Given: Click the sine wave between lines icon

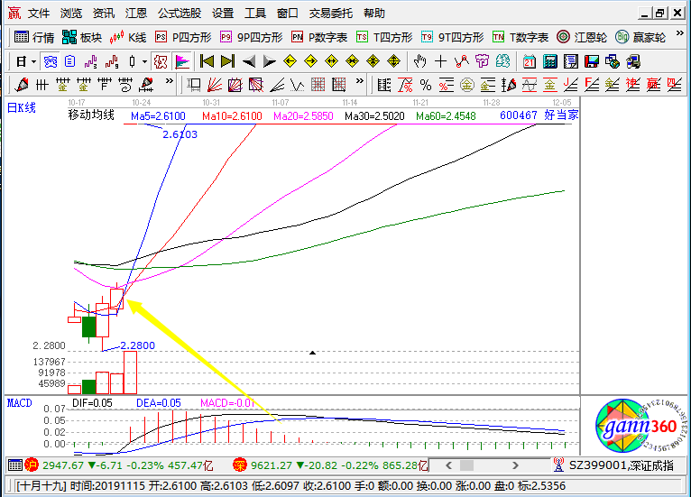Looking at the screenshot, I should pos(530,85).
